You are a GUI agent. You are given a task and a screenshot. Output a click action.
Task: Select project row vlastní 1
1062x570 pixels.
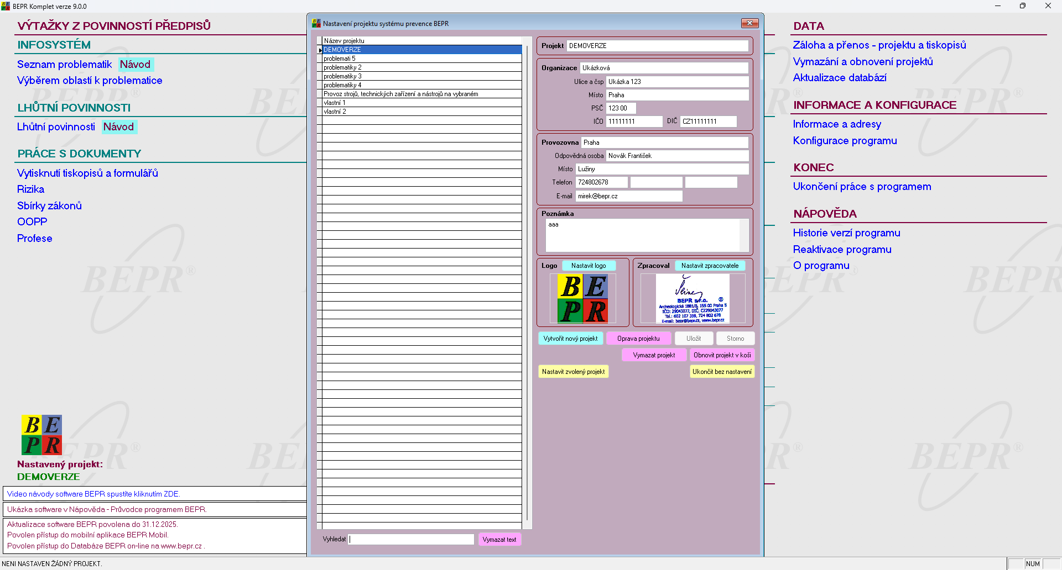click(422, 103)
